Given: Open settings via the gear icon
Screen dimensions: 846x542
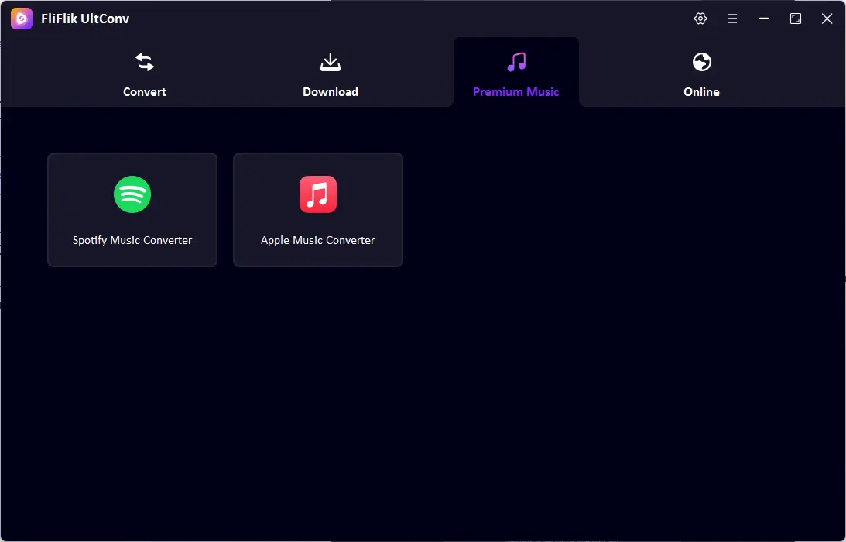Looking at the screenshot, I should (x=700, y=19).
